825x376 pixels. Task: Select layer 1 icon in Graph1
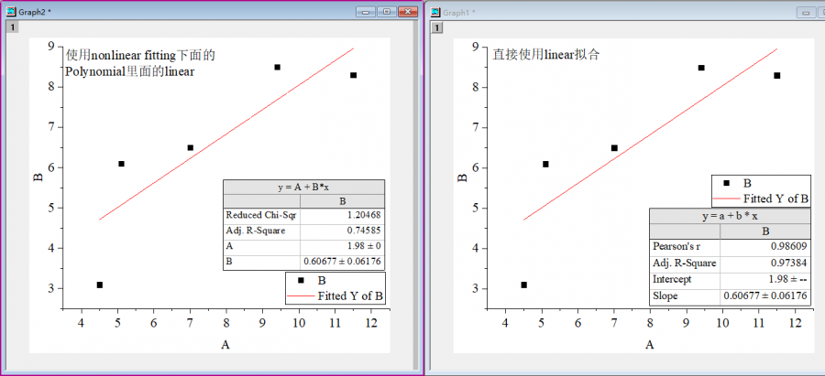tap(437, 27)
